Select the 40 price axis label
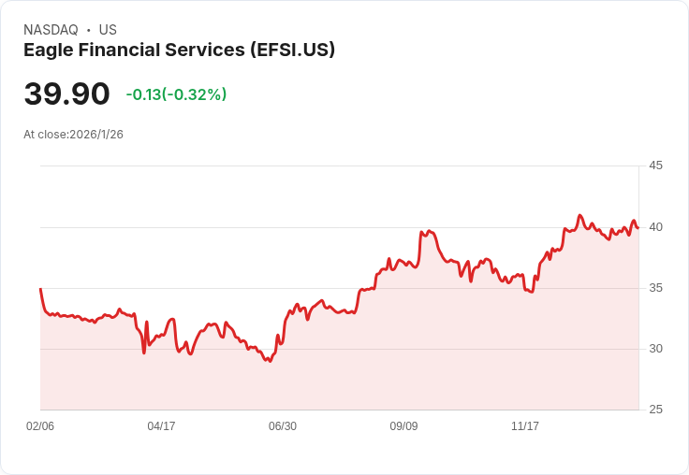Image resolution: width=689 pixels, height=475 pixels. 655,226
